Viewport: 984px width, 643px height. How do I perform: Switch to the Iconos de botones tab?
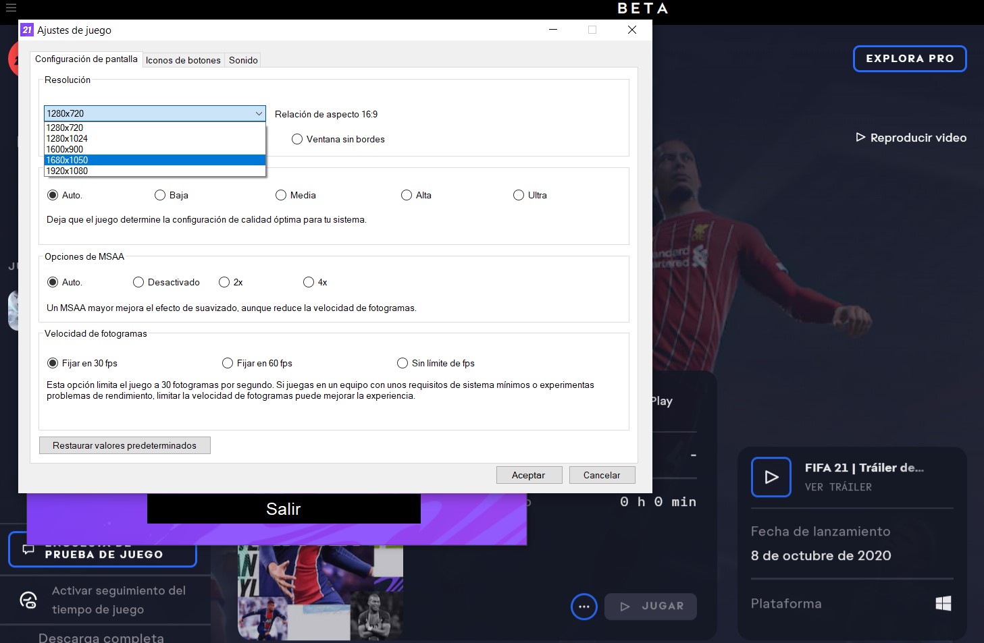(x=182, y=60)
